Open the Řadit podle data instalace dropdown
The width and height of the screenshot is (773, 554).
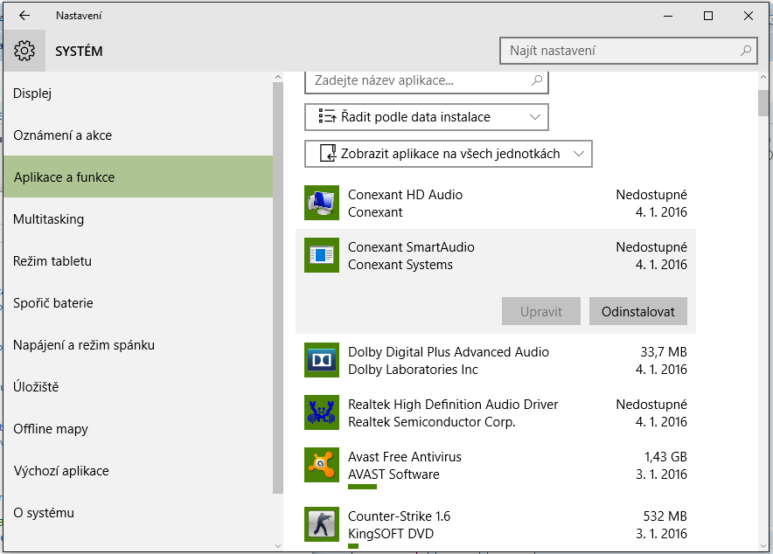427,117
